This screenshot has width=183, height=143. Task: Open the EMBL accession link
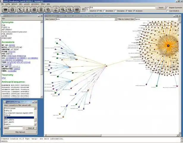tap(12, 71)
